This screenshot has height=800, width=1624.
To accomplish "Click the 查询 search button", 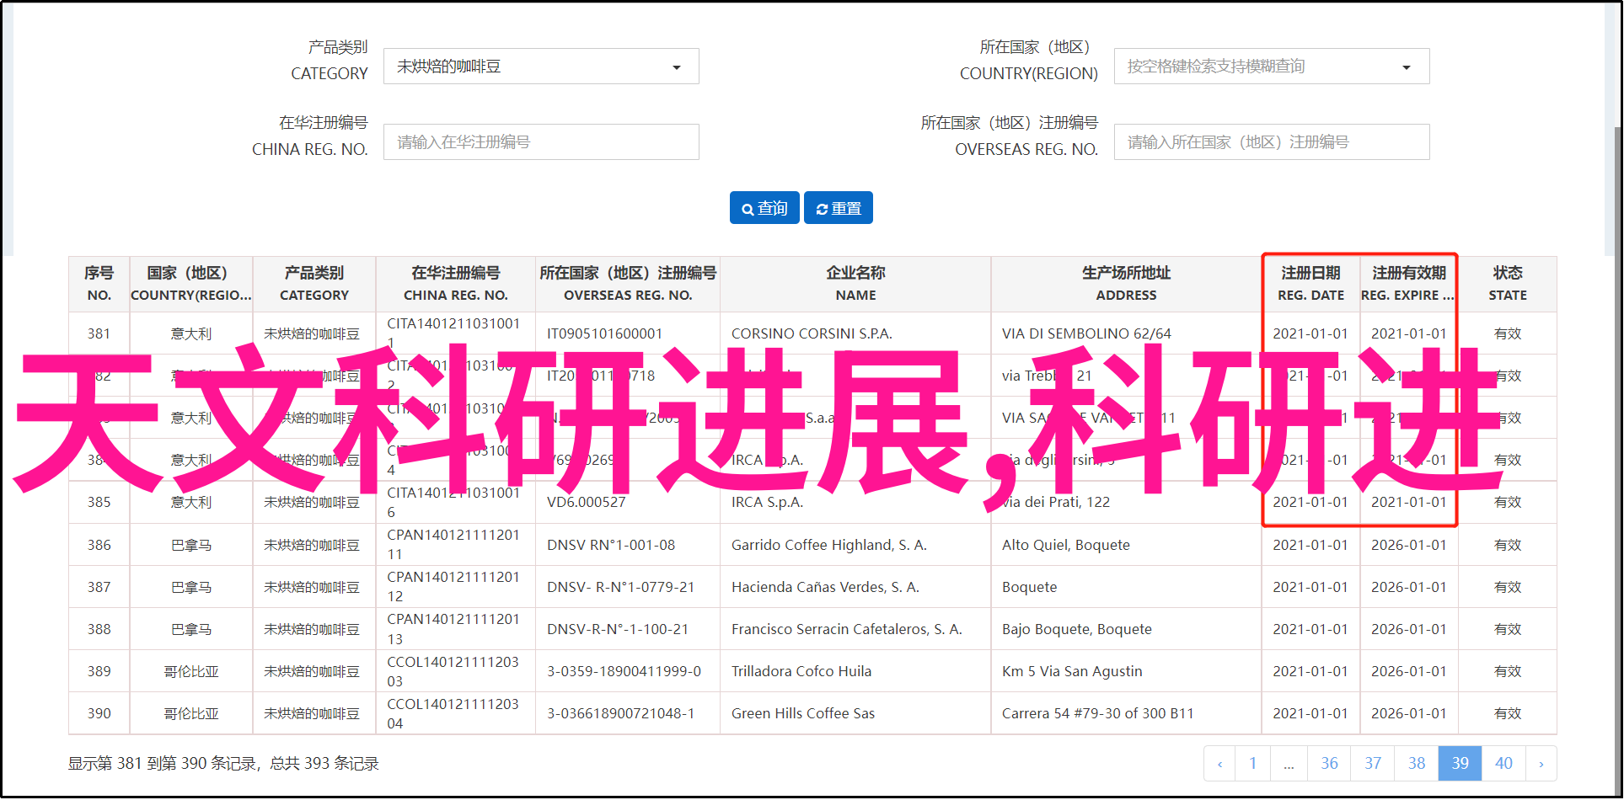I will [764, 208].
